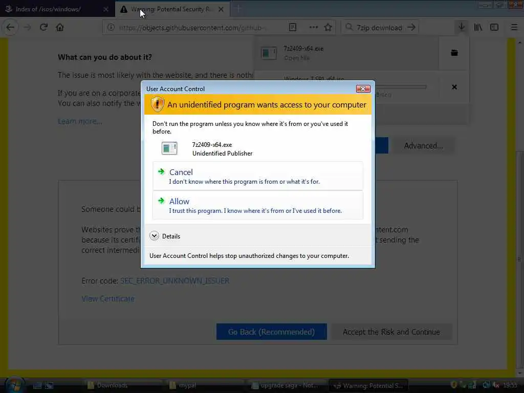Show 7z2409-x64.exe in containing folder
This screenshot has width=524, height=393.
point(454,53)
